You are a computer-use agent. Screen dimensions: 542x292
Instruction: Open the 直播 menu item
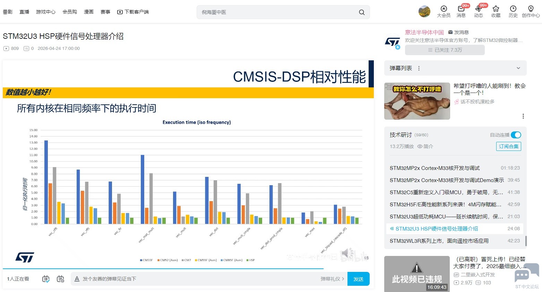click(x=24, y=12)
